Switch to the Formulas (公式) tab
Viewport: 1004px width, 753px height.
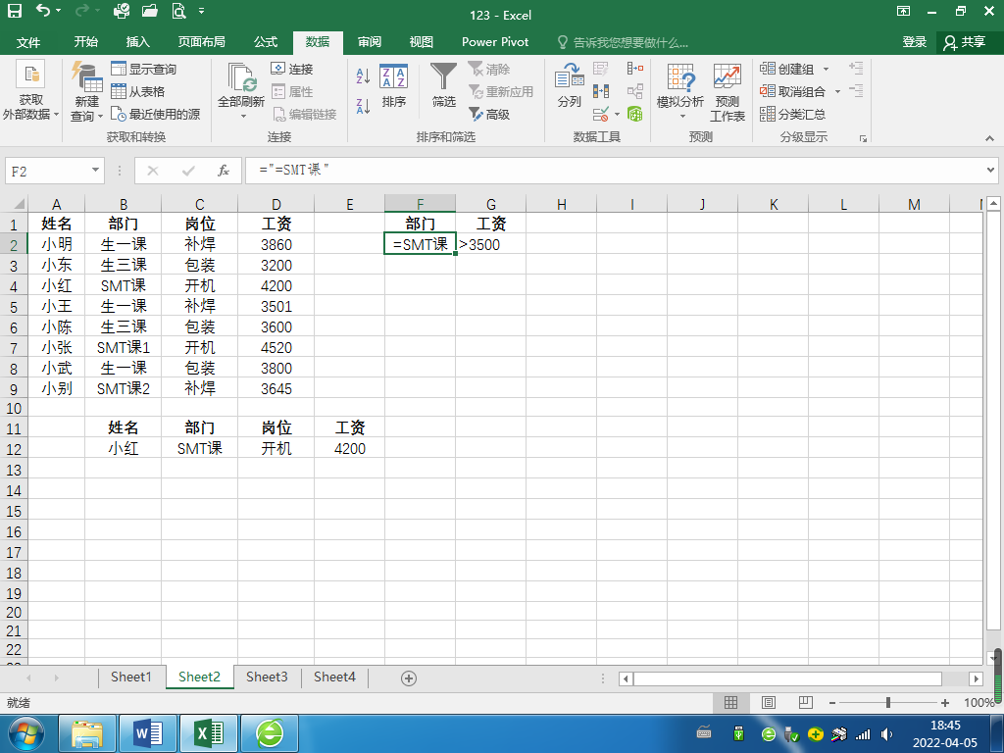click(x=265, y=41)
